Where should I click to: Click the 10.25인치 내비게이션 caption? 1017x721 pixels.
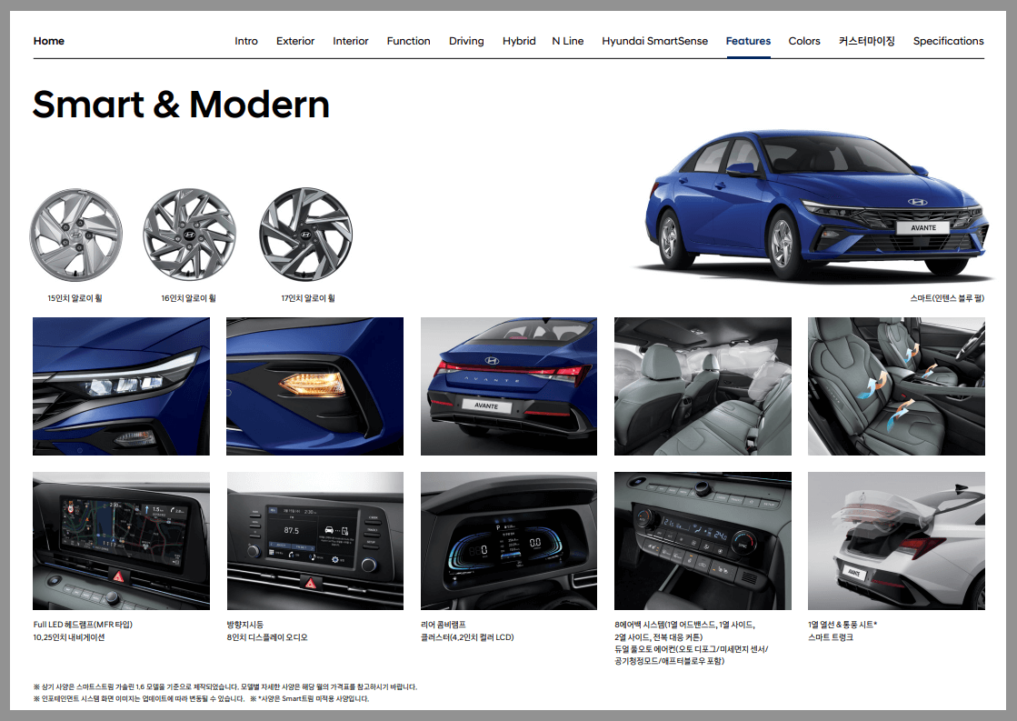[69, 637]
